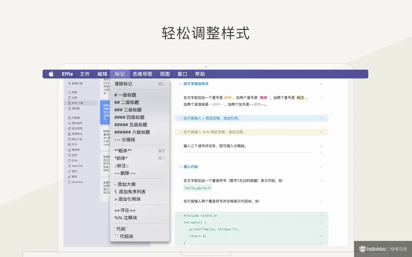Screen dimensions: 412x257
Task: Insert --- 分隔线 from menu
Action: coord(140,140)
